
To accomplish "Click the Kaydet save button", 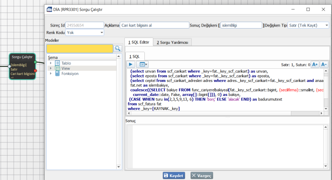I will [x=173, y=175].
